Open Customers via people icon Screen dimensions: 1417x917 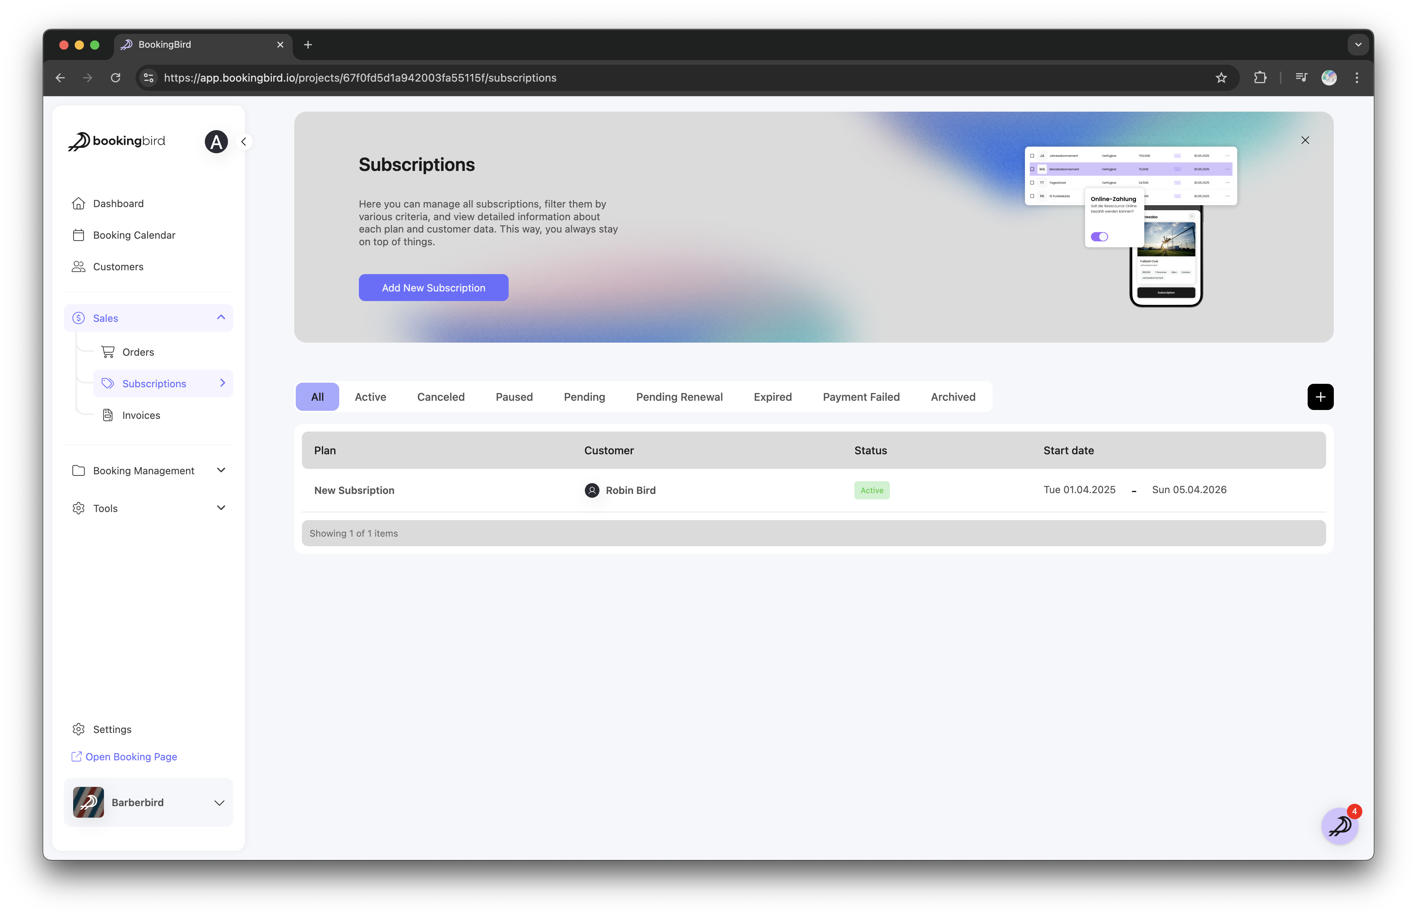point(78,266)
